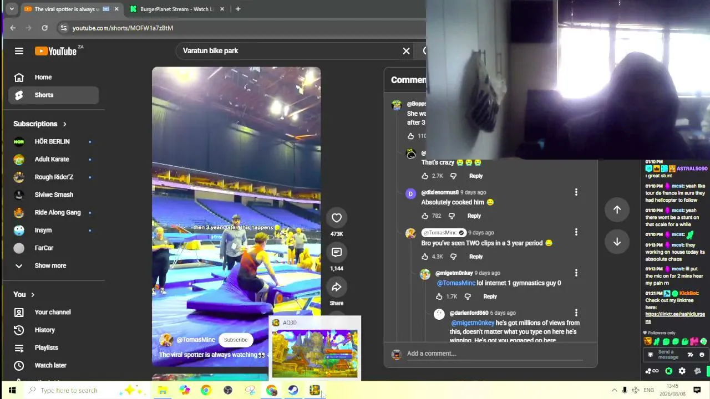The height and width of the screenshot is (399, 710).
Task: Open notification center in the system tray
Action: 697,390
